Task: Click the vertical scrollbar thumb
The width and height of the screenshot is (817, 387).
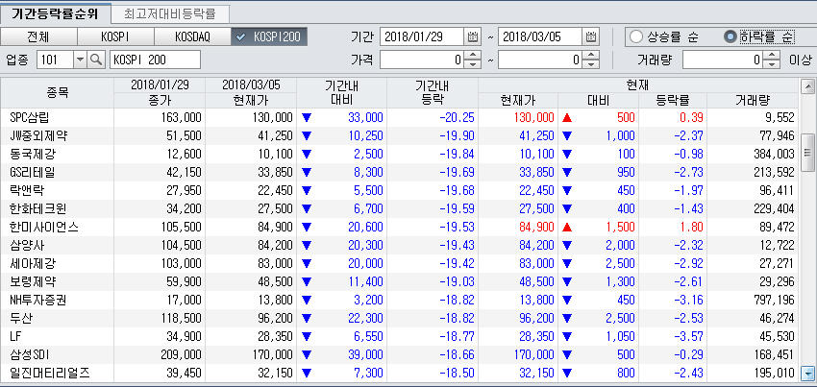Action: pos(808,152)
